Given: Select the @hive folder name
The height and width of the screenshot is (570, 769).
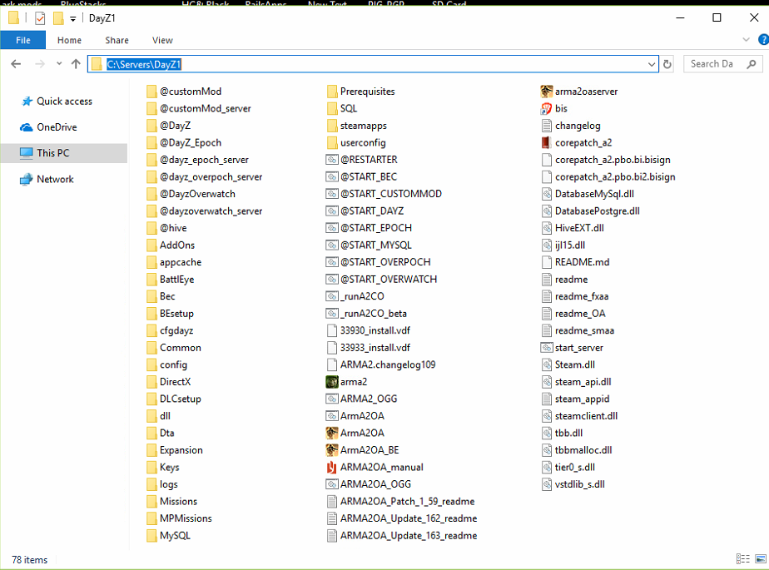Looking at the screenshot, I should click(173, 228).
